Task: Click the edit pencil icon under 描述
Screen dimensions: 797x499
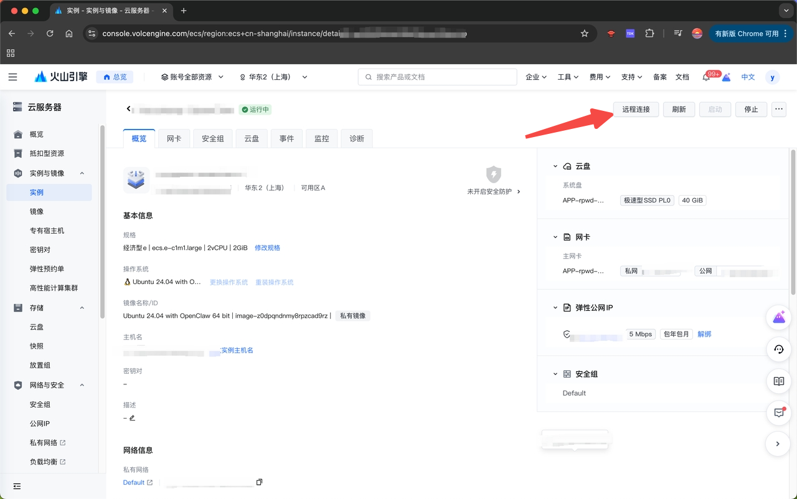Action: pos(132,418)
